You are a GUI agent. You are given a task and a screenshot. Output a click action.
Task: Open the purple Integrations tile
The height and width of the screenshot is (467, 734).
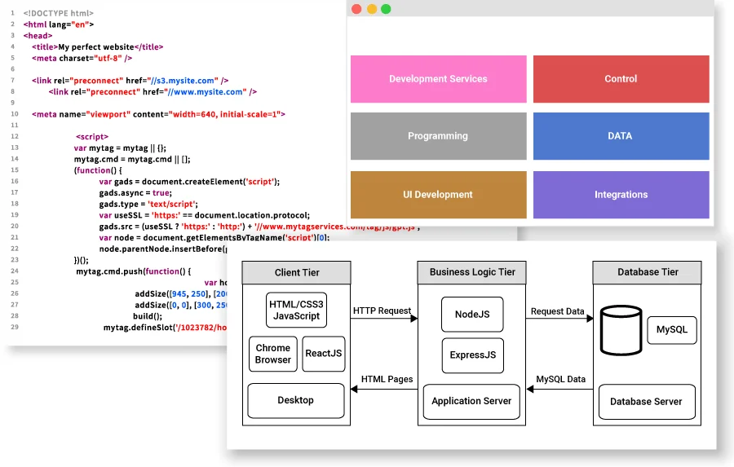[x=621, y=195]
